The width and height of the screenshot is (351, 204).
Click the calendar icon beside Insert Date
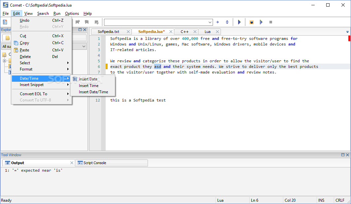pyautogui.click(x=75, y=79)
